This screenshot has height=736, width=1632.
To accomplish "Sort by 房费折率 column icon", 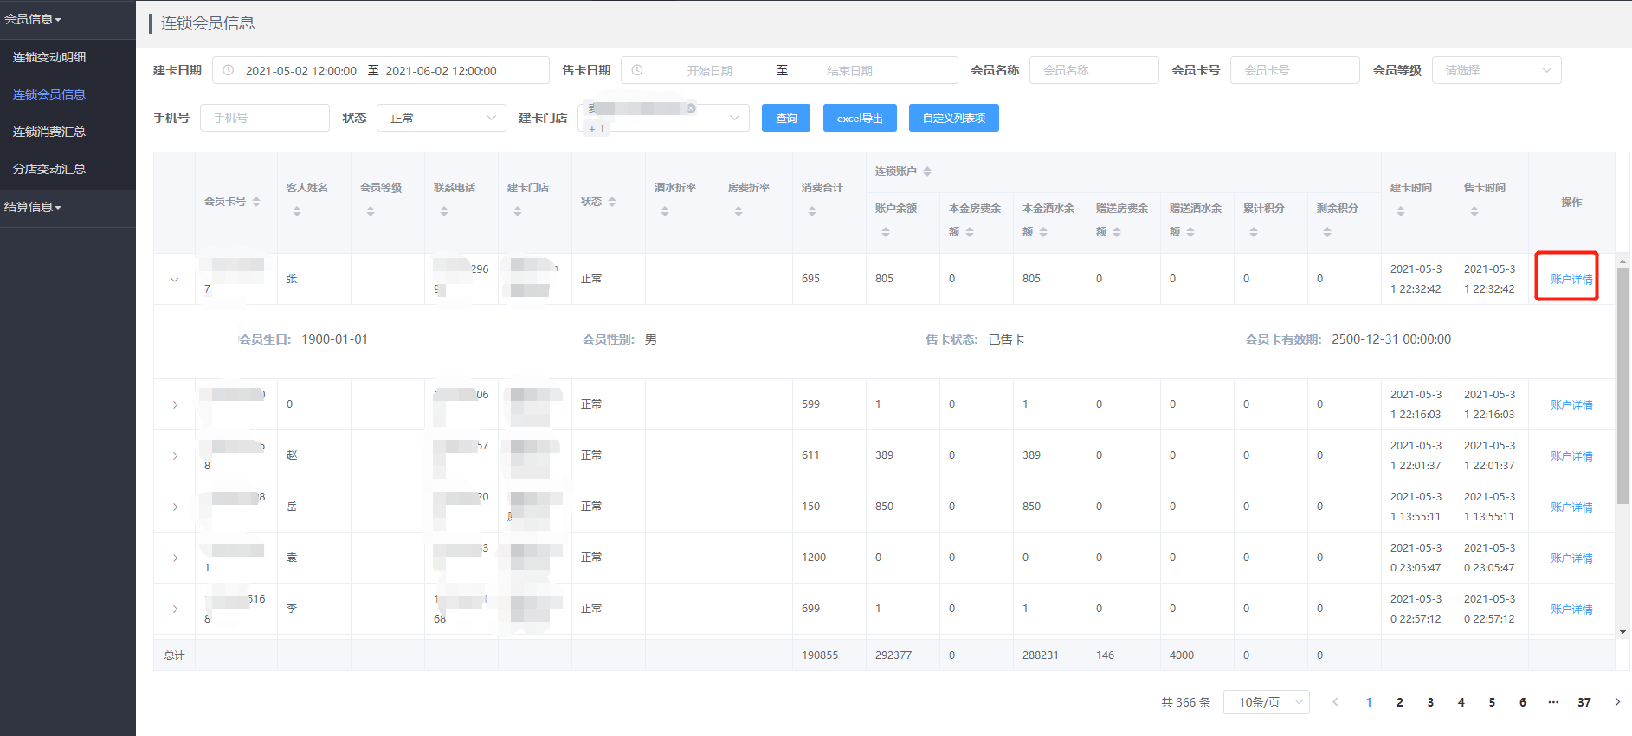I will coord(739,211).
